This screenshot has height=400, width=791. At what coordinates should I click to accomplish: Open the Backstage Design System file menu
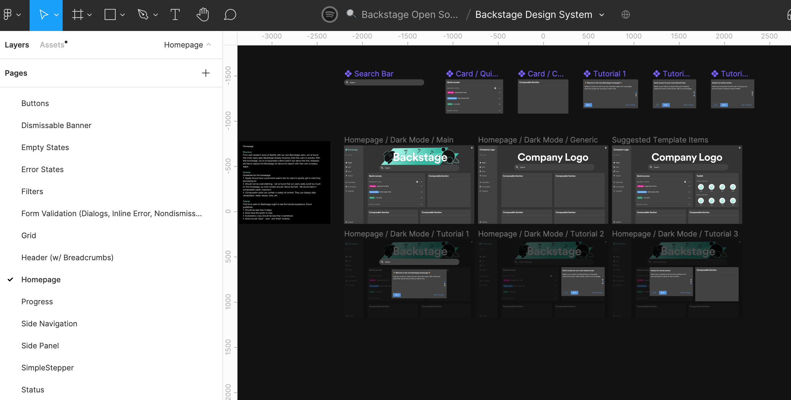tap(601, 14)
